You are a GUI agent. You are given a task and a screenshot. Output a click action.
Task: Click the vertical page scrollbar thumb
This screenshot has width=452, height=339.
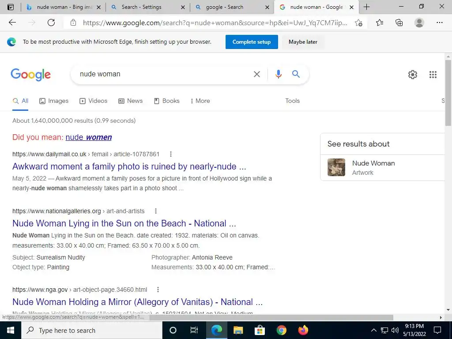click(x=448, y=93)
